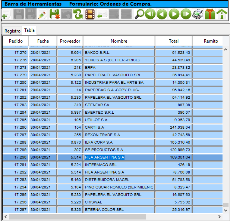The height and width of the screenshot is (221, 230).
Task: Select PINO OSCAR ROMULO (3ER MILENIO cell
Action: 119,187
